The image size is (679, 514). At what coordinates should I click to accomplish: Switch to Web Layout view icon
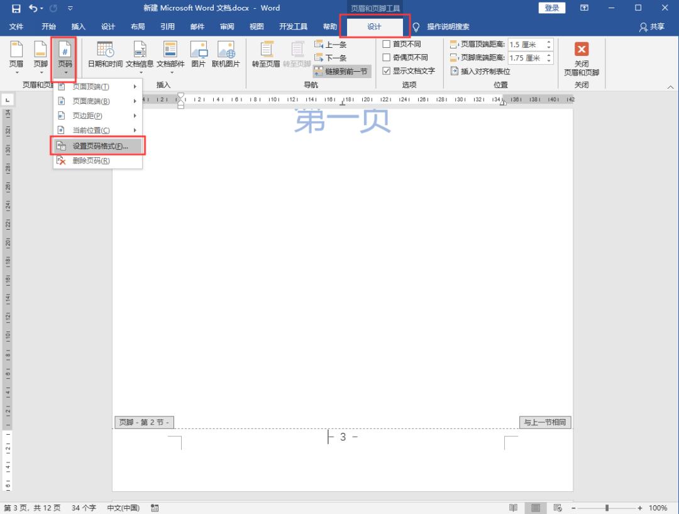tap(558, 508)
